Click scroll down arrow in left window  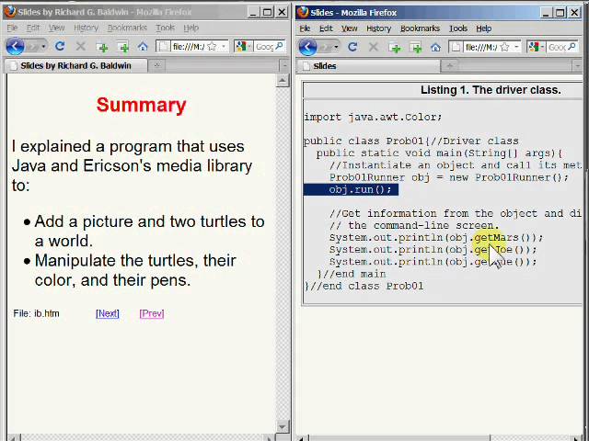click(283, 426)
